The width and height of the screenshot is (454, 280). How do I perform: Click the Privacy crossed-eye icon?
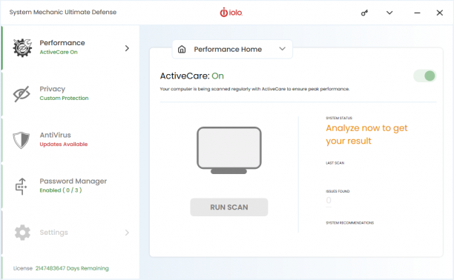click(22, 94)
